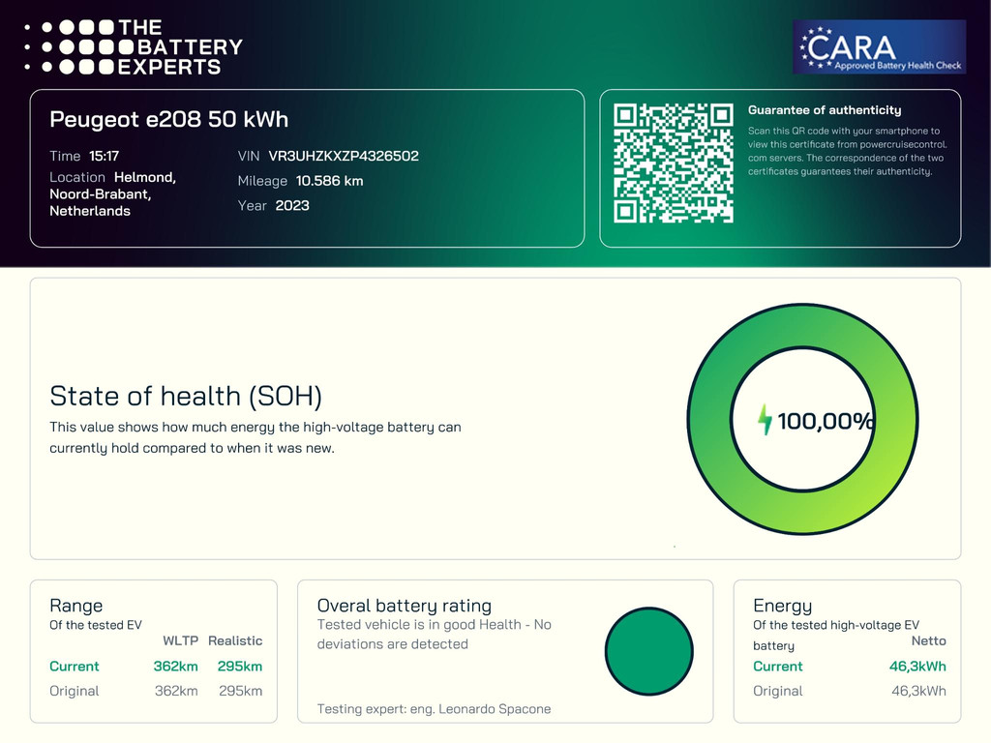Viewport: 991px width, 743px height.
Task: Click The Battery Experts logo
Action: coord(134,47)
